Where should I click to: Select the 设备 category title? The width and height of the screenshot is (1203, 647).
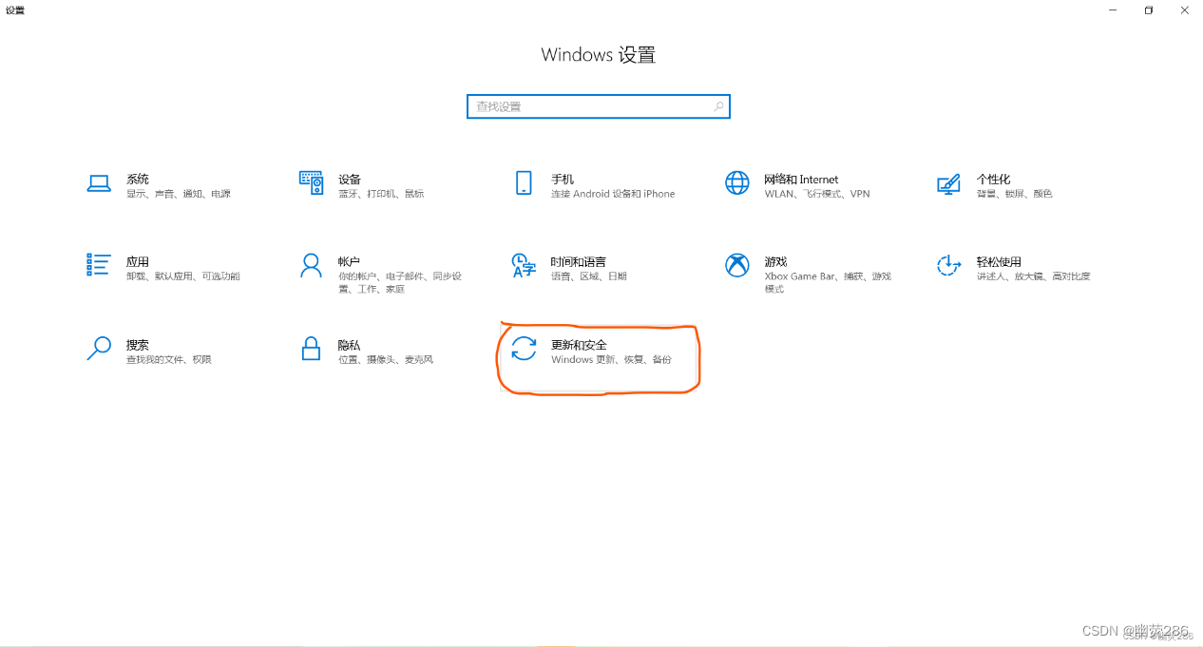(350, 179)
